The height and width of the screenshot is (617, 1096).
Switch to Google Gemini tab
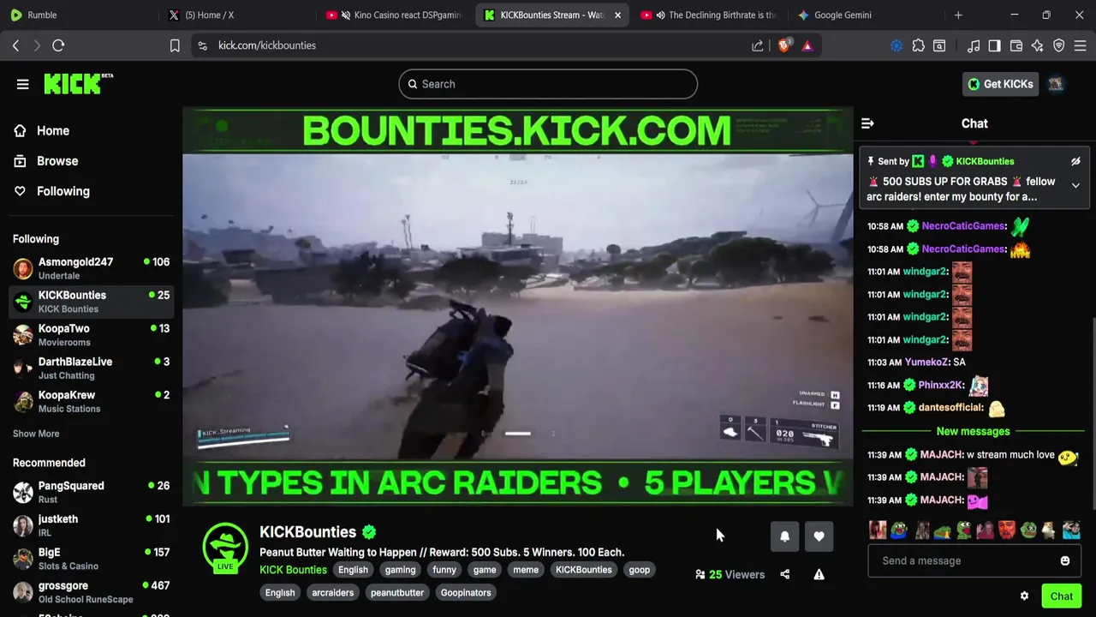(865, 15)
